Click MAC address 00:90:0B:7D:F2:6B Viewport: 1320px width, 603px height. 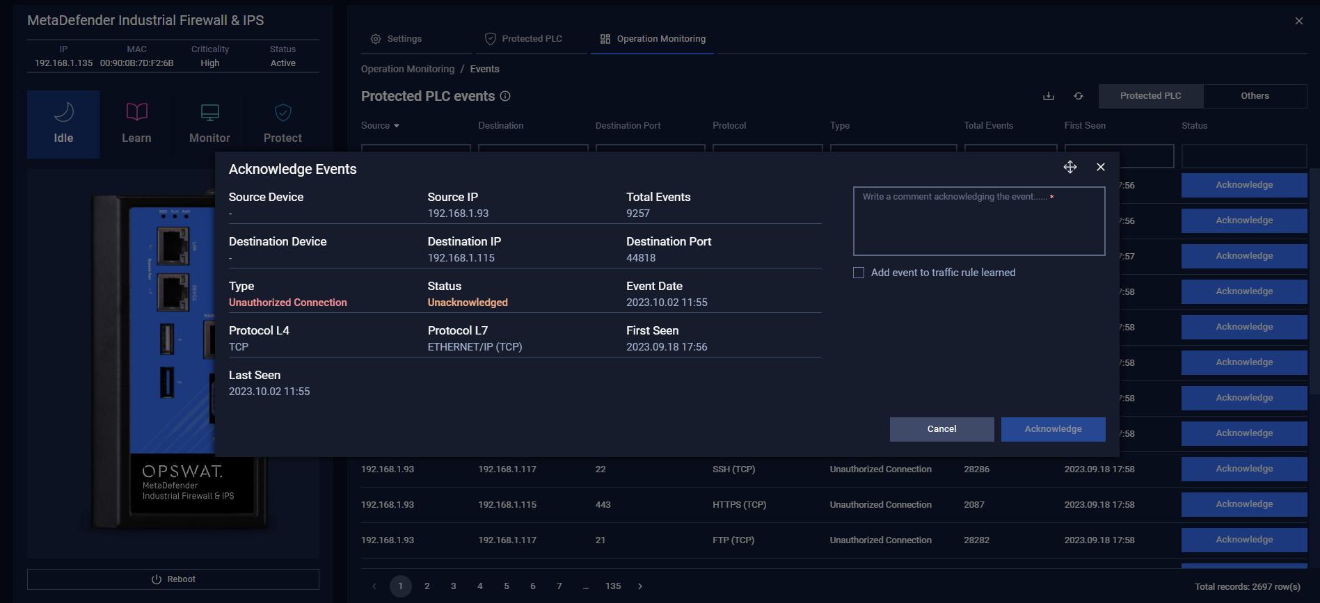tap(137, 63)
